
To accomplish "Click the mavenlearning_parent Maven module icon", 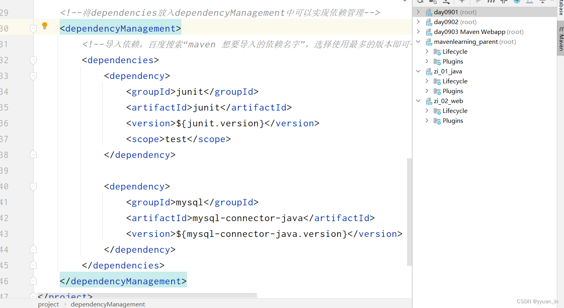I will (x=429, y=42).
